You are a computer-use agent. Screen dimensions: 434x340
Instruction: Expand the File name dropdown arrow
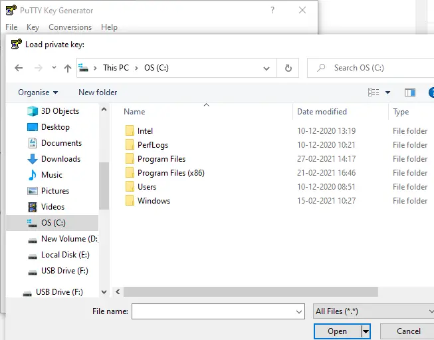(299, 312)
